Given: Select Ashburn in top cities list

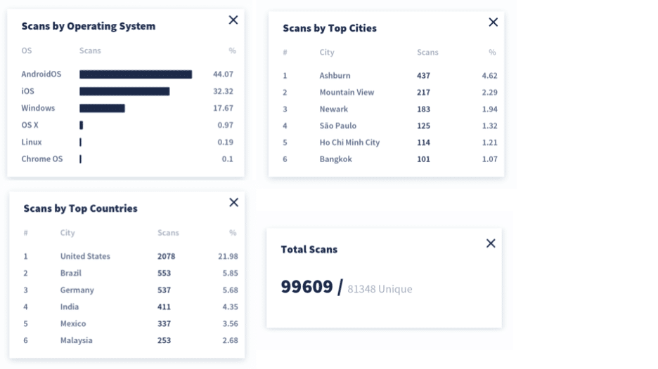Looking at the screenshot, I should click(x=335, y=75).
